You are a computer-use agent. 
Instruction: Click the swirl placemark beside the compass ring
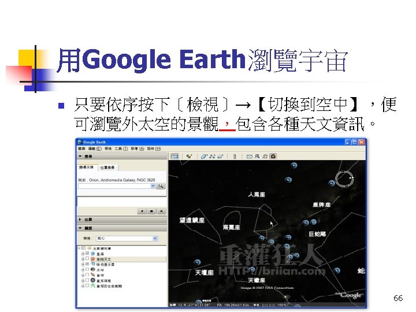point(332,183)
